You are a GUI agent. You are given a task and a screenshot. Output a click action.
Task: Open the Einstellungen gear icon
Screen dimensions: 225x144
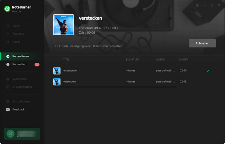pyautogui.click(x=8, y=101)
